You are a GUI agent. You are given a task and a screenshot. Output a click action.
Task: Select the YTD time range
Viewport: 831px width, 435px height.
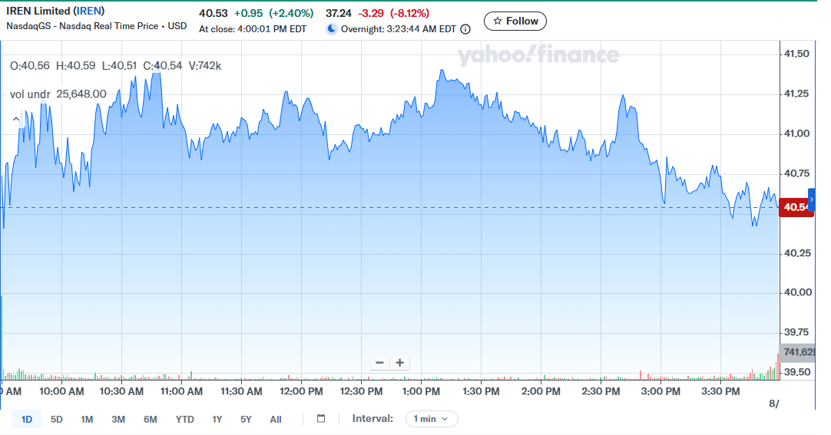(185, 419)
